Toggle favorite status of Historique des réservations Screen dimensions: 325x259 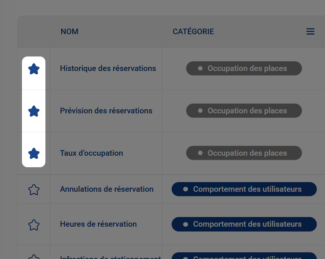pyautogui.click(x=34, y=68)
